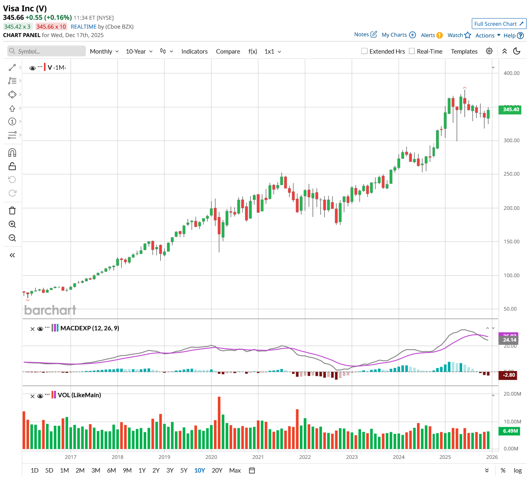Screen dimensions: 527x477
Task: Hide the MACDEXP indicator with eye icon
Action: [x=40, y=329]
